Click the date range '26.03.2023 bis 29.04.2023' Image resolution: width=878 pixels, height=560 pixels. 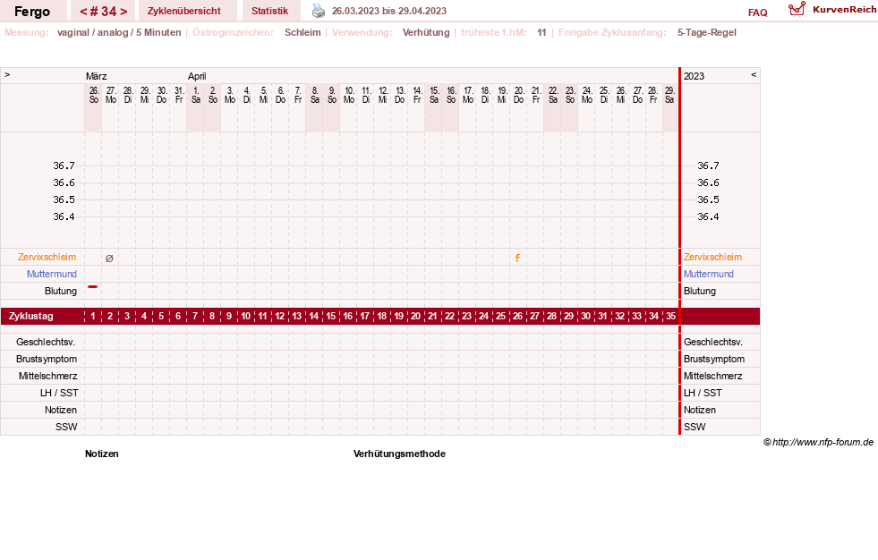pos(389,11)
